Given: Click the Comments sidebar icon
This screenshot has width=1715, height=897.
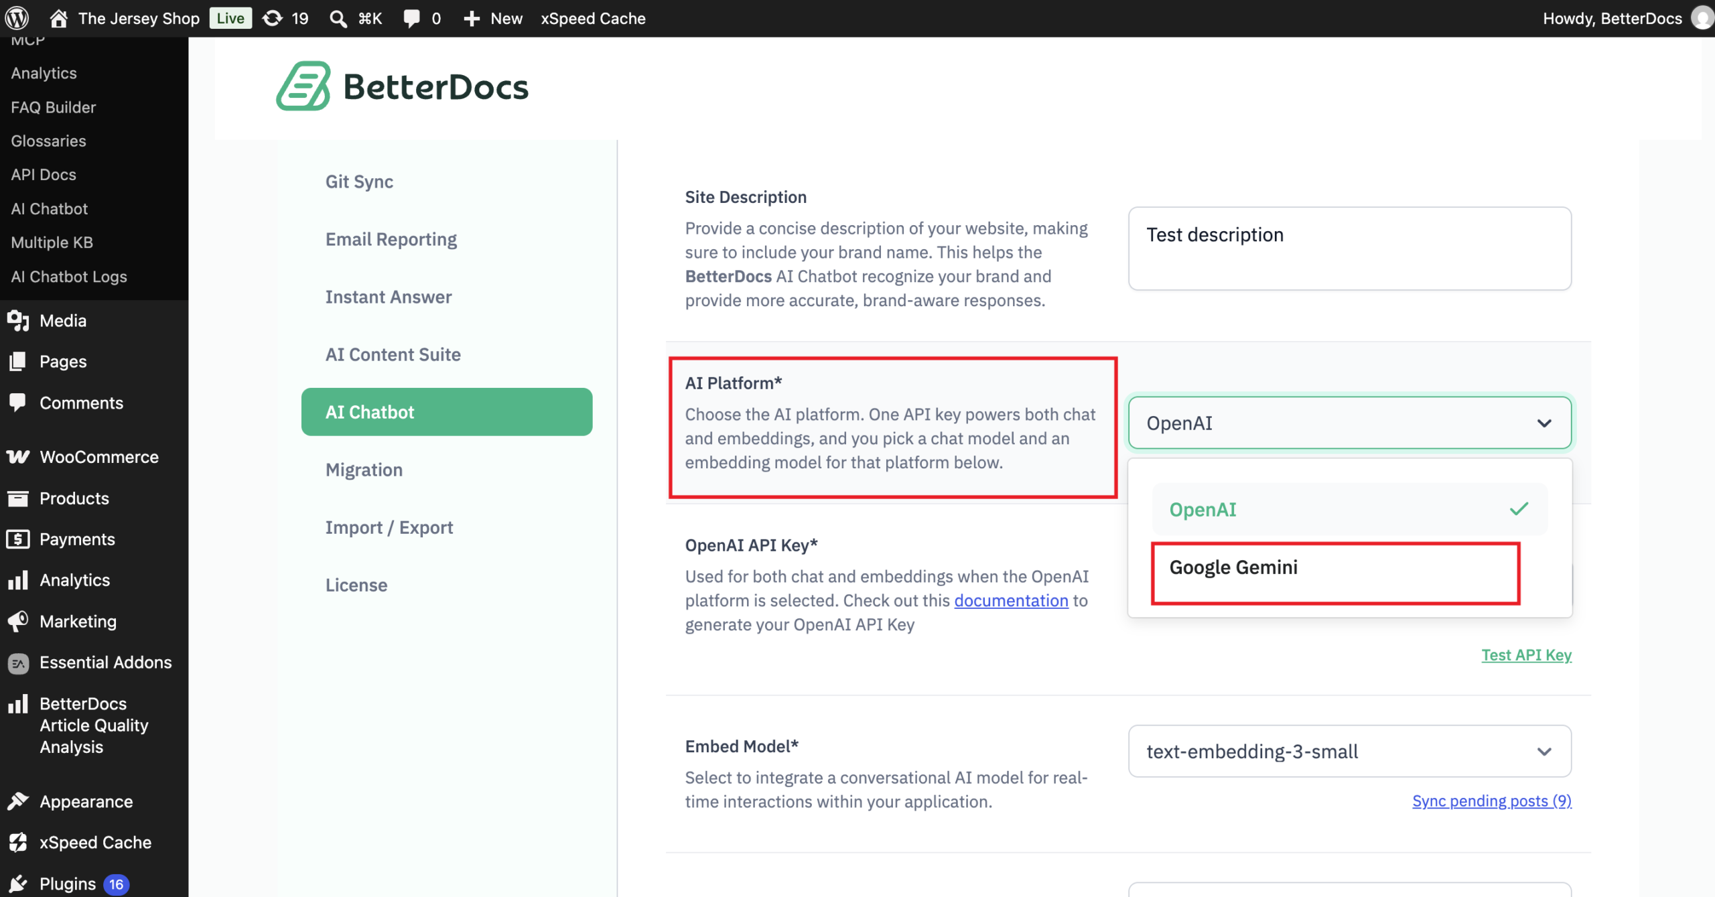Looking at the screenshot, I should click(18, 403).
